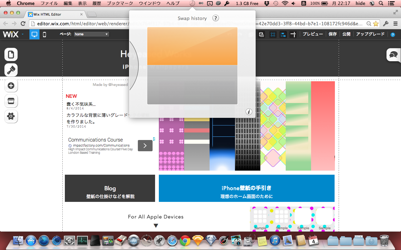
Task: Open the ウインドウ menu
Action: click(150, 3)
